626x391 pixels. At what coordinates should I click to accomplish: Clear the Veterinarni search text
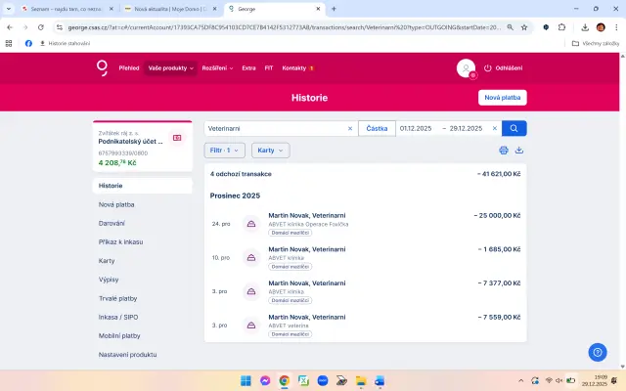350,128
